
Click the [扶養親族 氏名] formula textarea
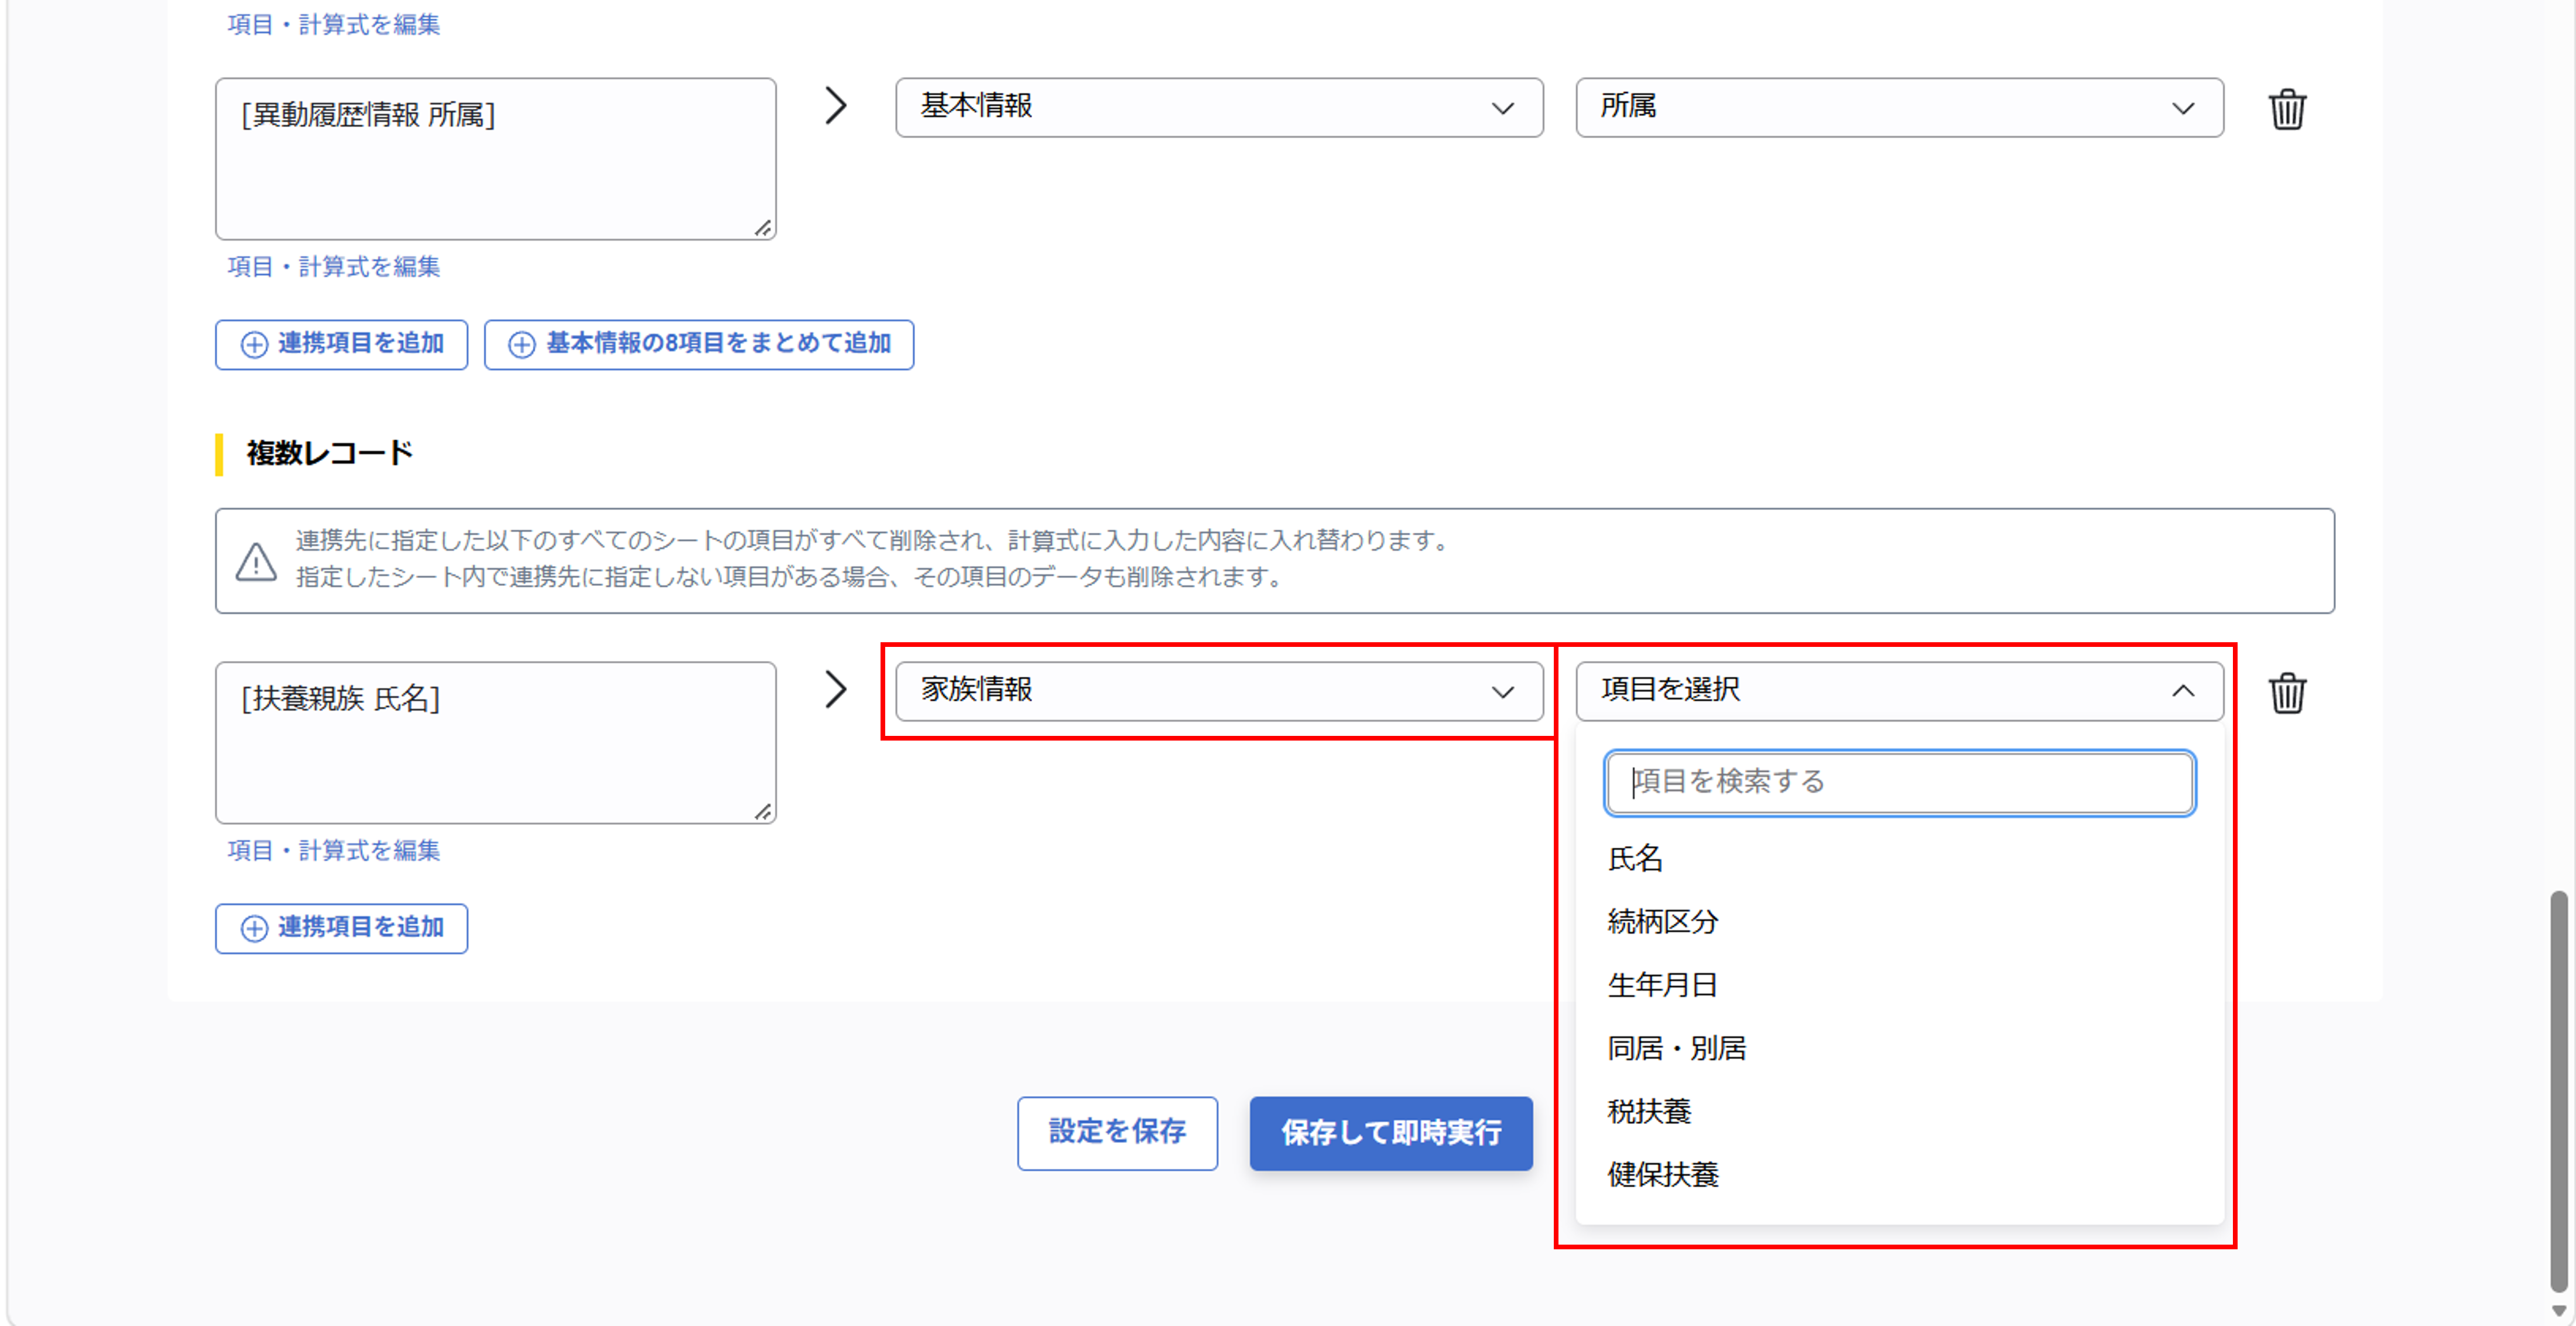point(495,743)
